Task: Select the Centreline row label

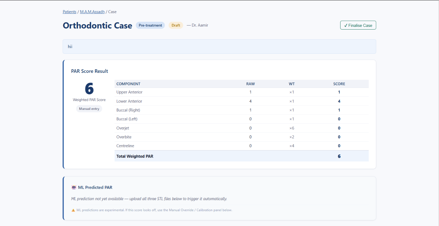Action: click(125, 146)
